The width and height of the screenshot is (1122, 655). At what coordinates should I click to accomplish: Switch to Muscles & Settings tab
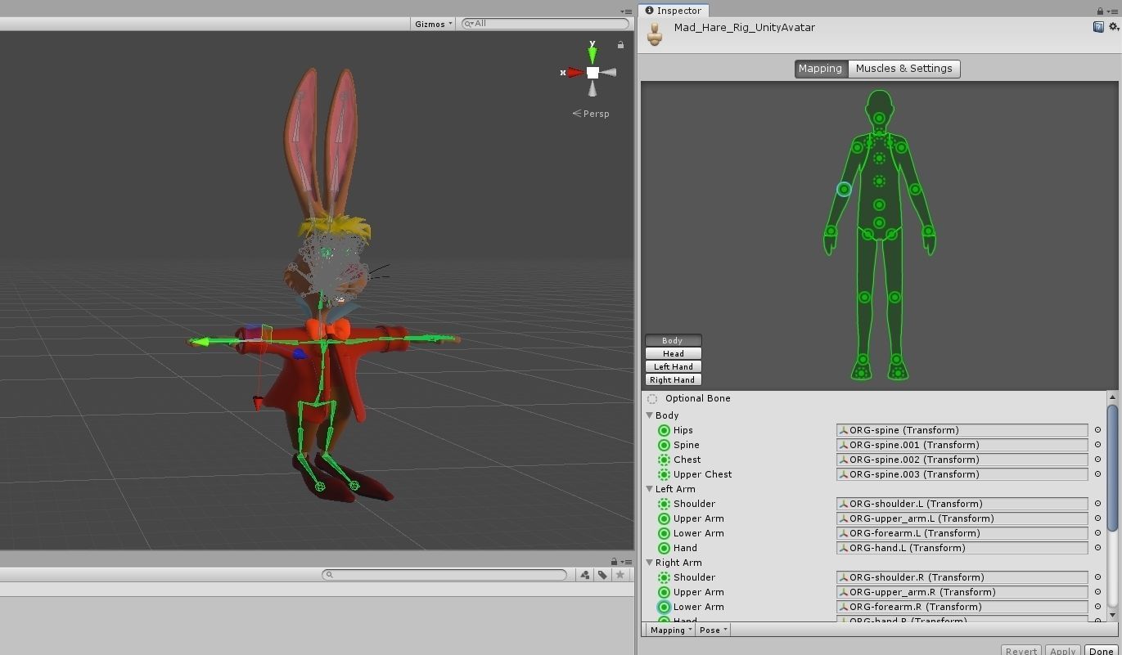pos(903,69)
